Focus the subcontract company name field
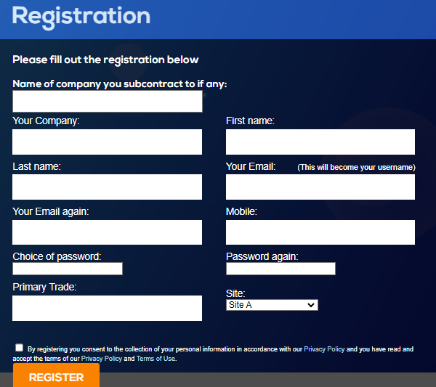The image size is (436, 387). click(107, 102)
